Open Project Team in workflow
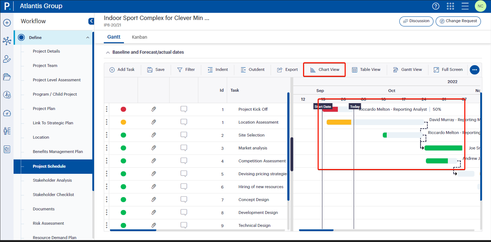 tap(45, 65)
